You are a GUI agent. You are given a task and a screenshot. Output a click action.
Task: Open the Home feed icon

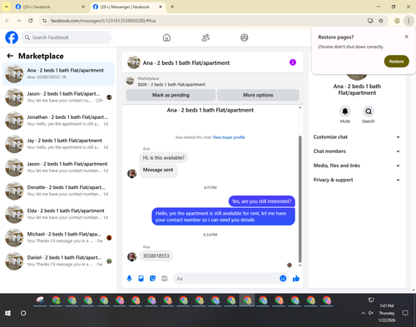coord(166,37)
